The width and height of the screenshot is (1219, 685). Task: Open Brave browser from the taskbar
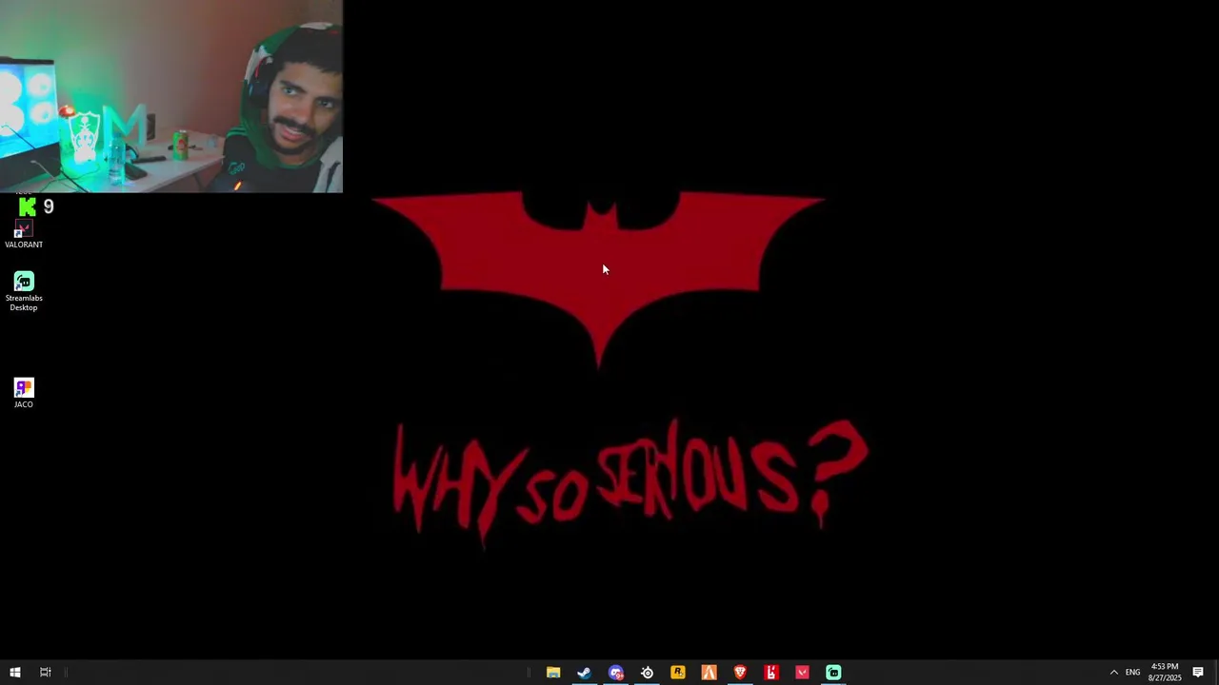[x=740, y=673]
